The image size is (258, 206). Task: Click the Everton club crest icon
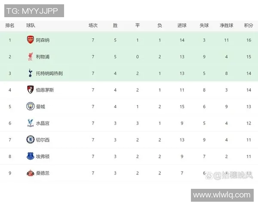click(x=30, y=156)
